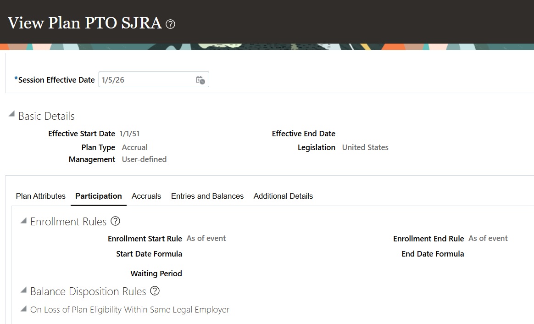Click the United States legislation value
Viewport: 534px width, 324px height.
tap(365, 147)
